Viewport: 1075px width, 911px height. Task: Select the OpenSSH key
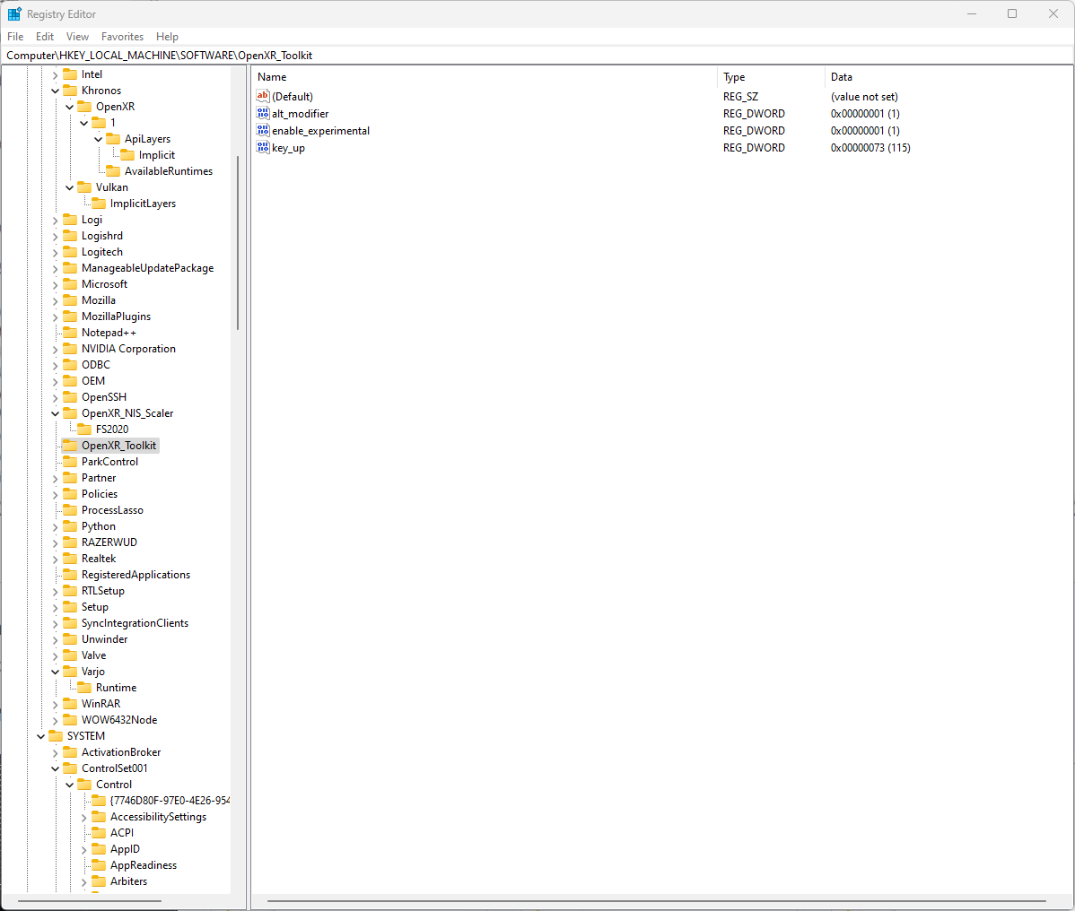coord(103,397)
